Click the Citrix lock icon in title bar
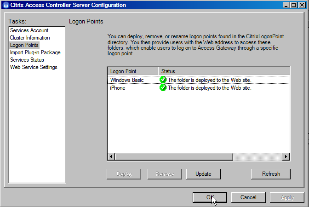 point(6,5)
